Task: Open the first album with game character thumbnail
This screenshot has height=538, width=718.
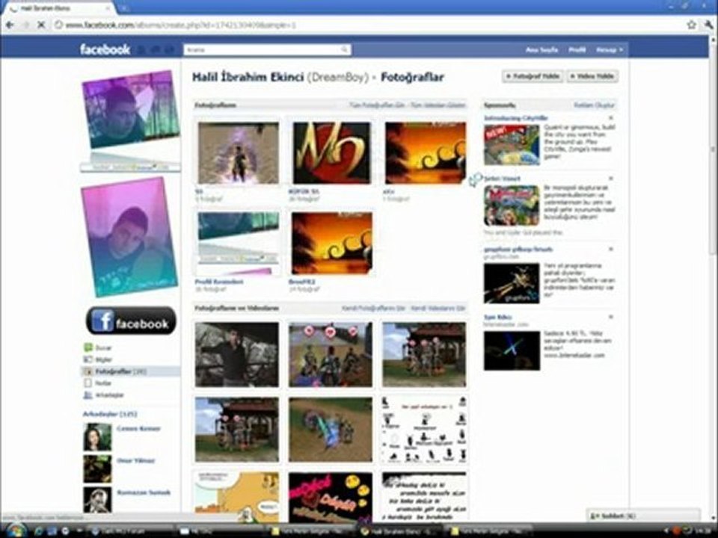Action: pos(238,152)
